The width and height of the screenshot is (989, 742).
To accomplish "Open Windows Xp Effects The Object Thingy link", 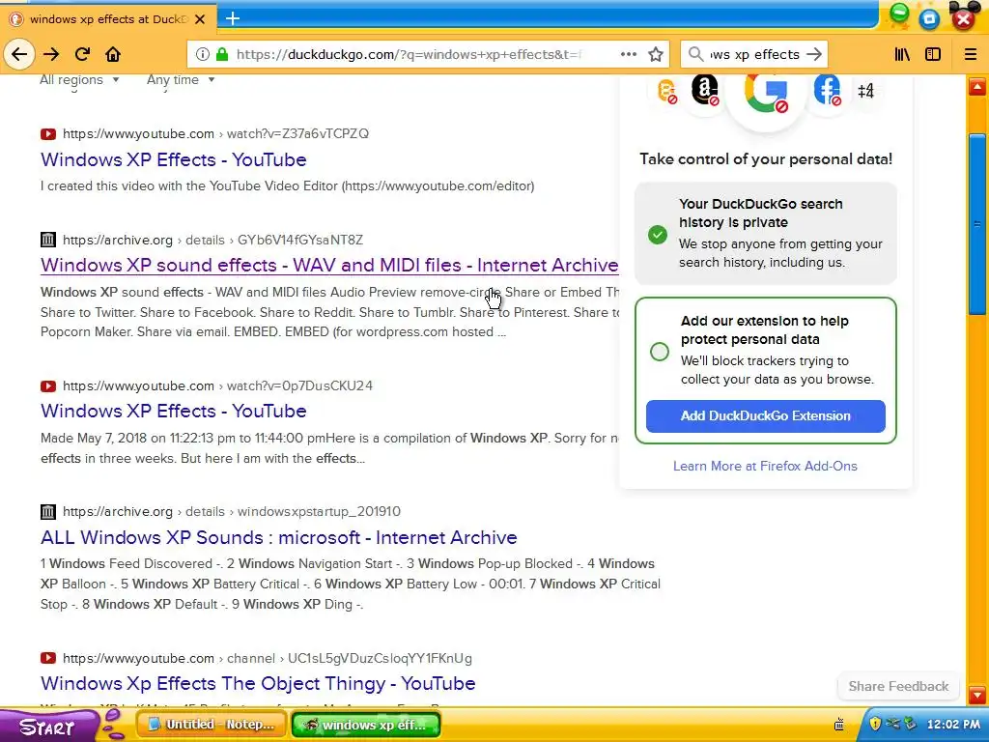I will pyautogui.click(x=258, y=683).
